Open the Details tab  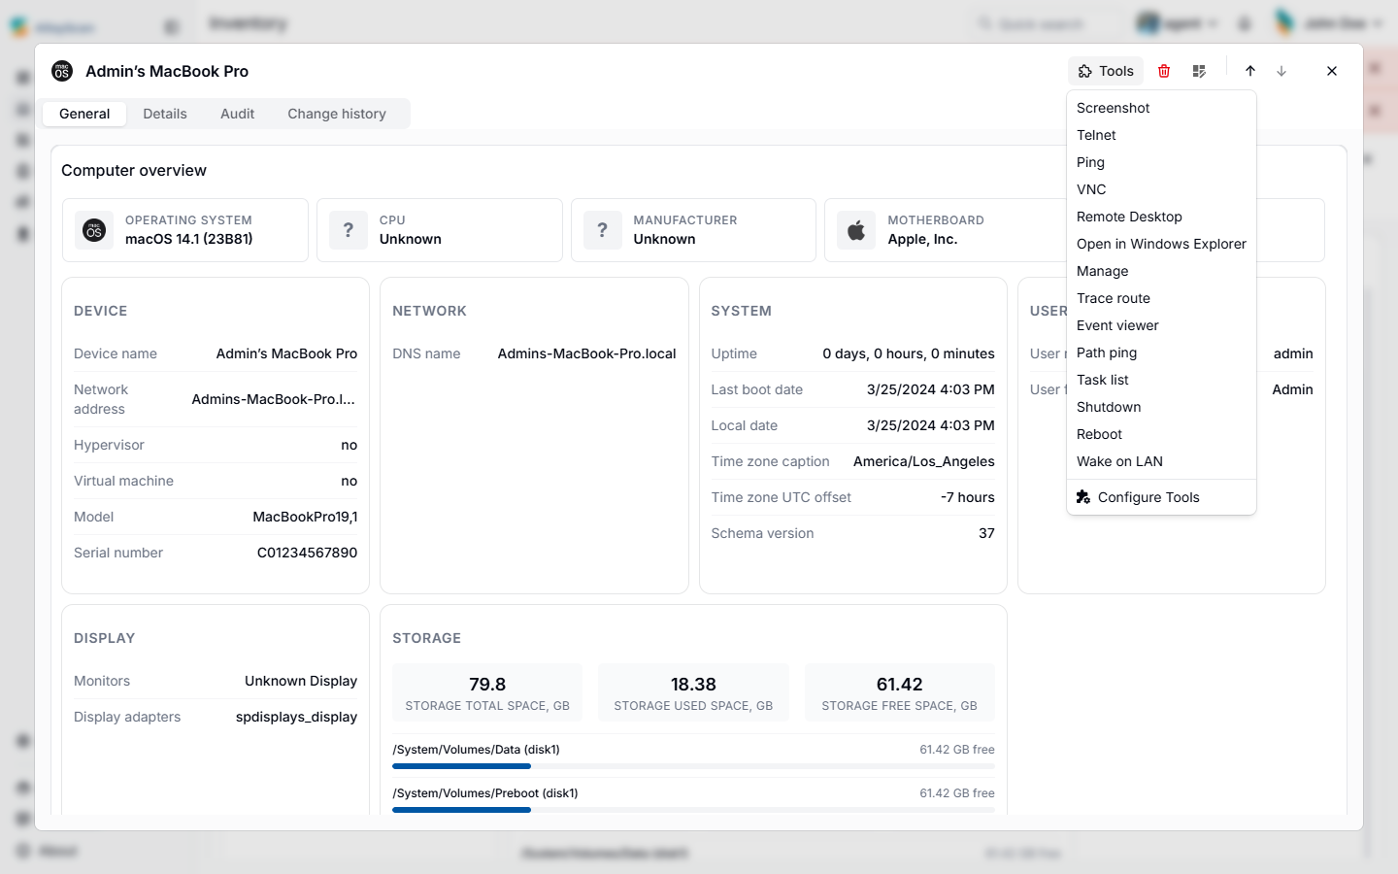[x=165, y=114]
